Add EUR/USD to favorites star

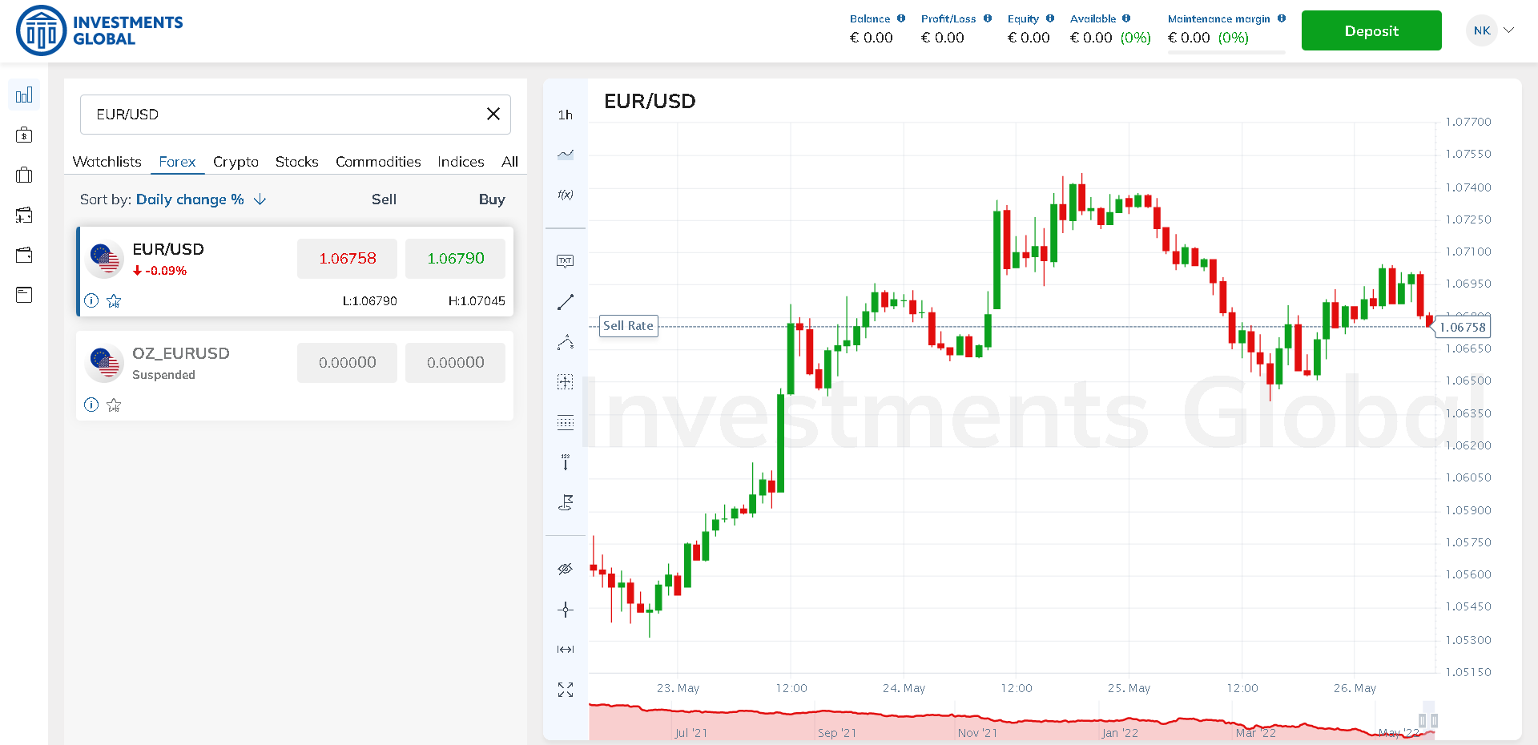click(x=114, y=300)
